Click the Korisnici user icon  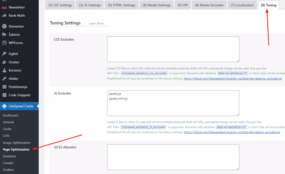point(4,70)
